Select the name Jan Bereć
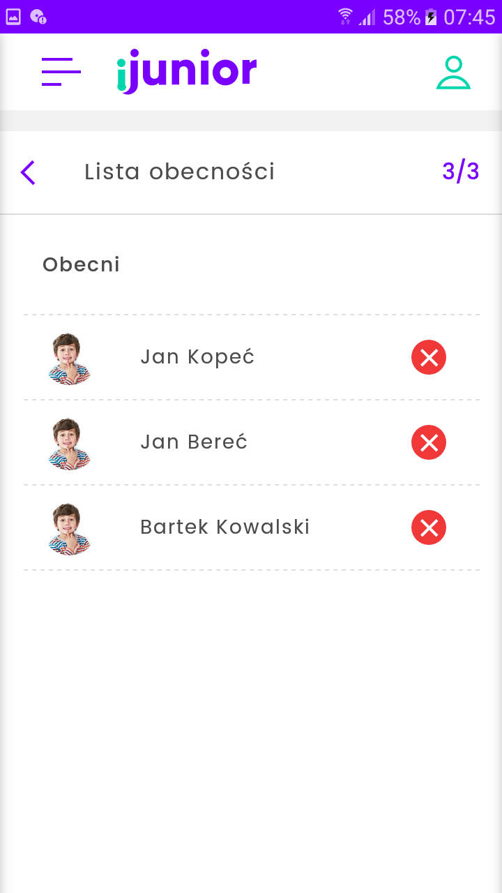 click(194, 442)
